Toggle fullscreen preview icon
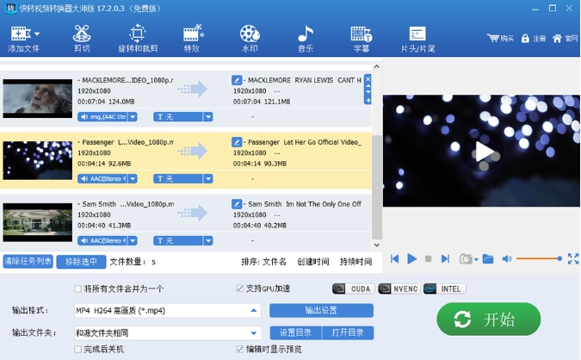The height and width of the screenshot is (360, 581). [x=573, y=258]
